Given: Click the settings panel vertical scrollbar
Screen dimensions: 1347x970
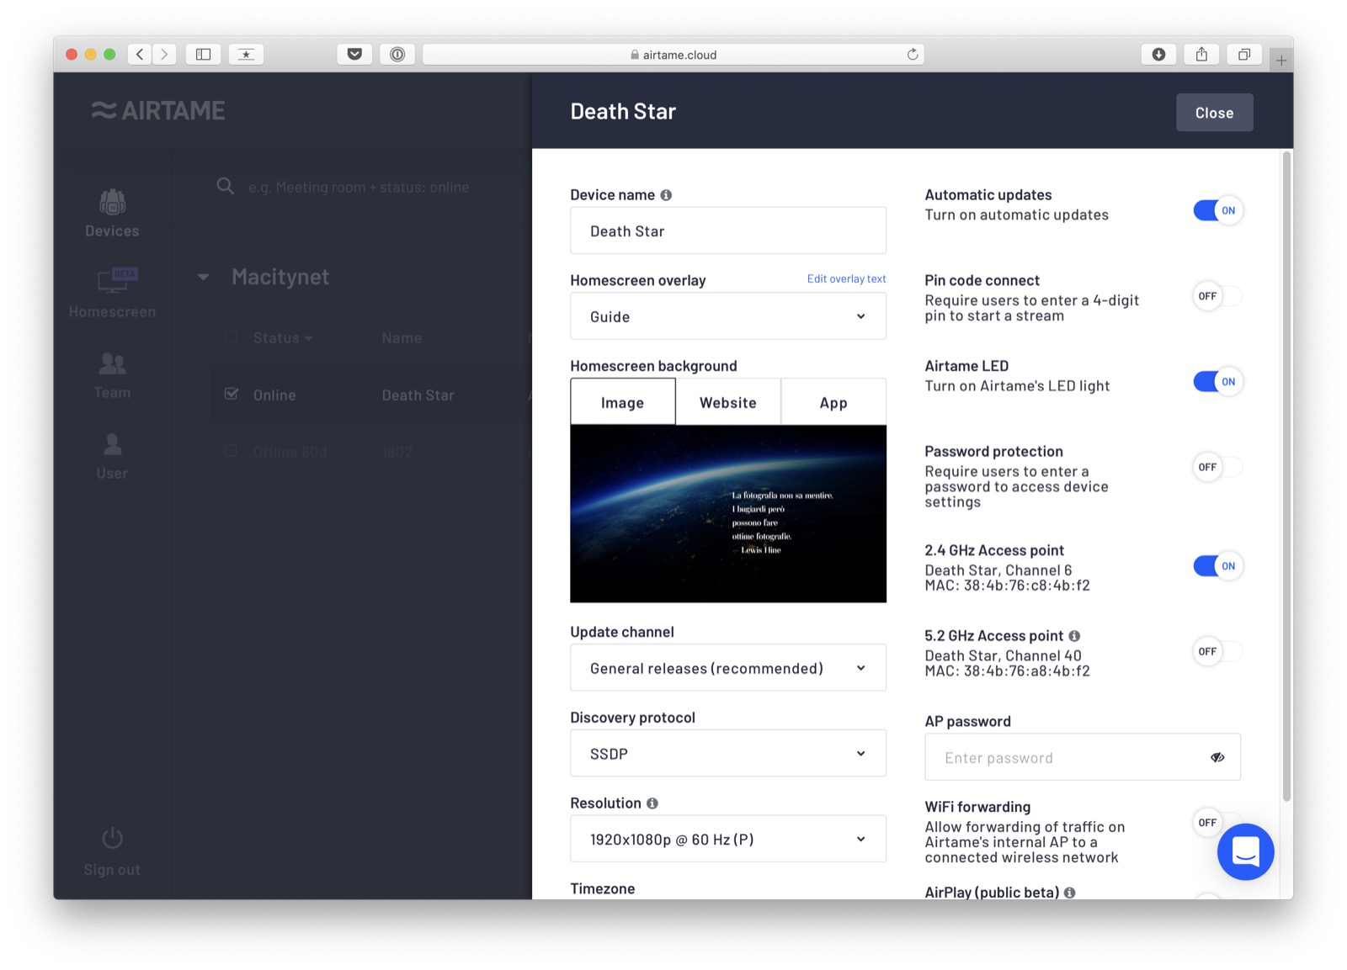Looking at the screenshot, I should [x=1286, y=476].
